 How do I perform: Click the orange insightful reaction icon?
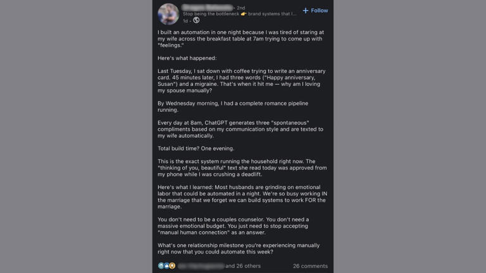[172, 266]
